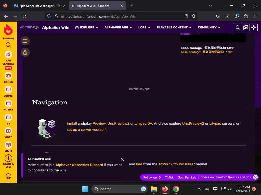Open wiki search magnifier in header
261x195 pixels.
pyautogui.click(x=238, y=27)
